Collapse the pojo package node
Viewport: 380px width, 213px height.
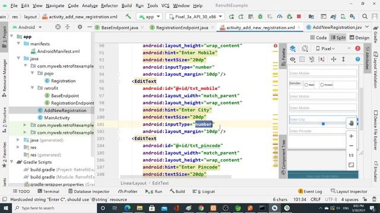32,73
